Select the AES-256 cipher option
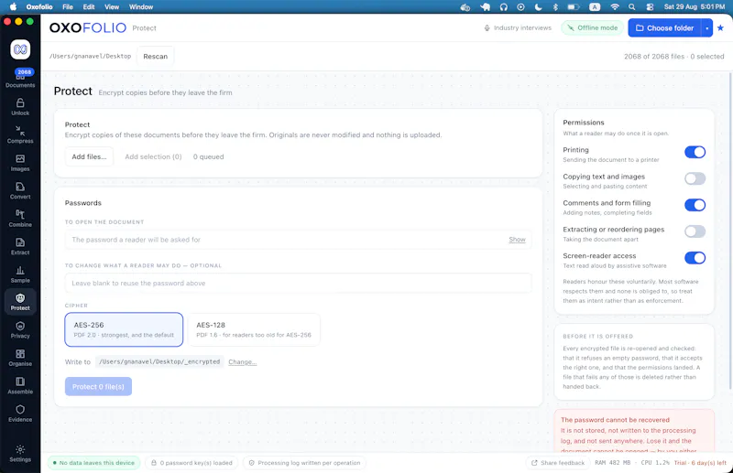733x473 pixels. [124, 329]
